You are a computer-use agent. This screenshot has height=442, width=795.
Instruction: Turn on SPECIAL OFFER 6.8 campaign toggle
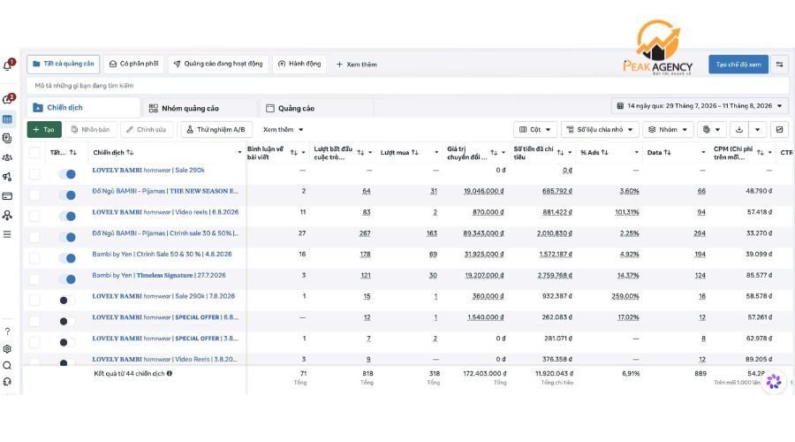[x=67, y=321]
